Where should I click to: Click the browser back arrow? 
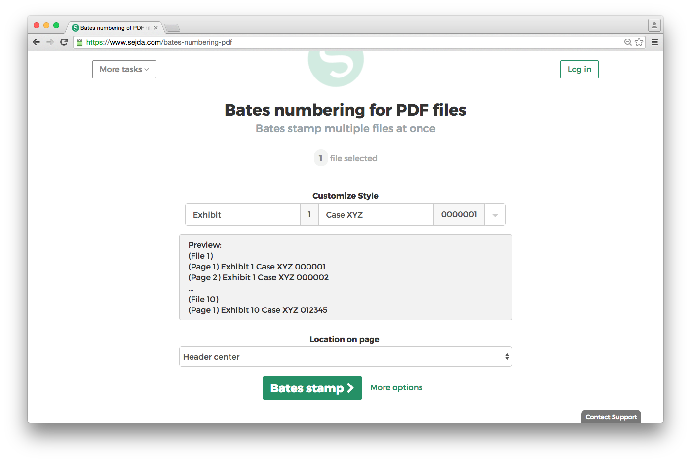(x=36, y=42)
